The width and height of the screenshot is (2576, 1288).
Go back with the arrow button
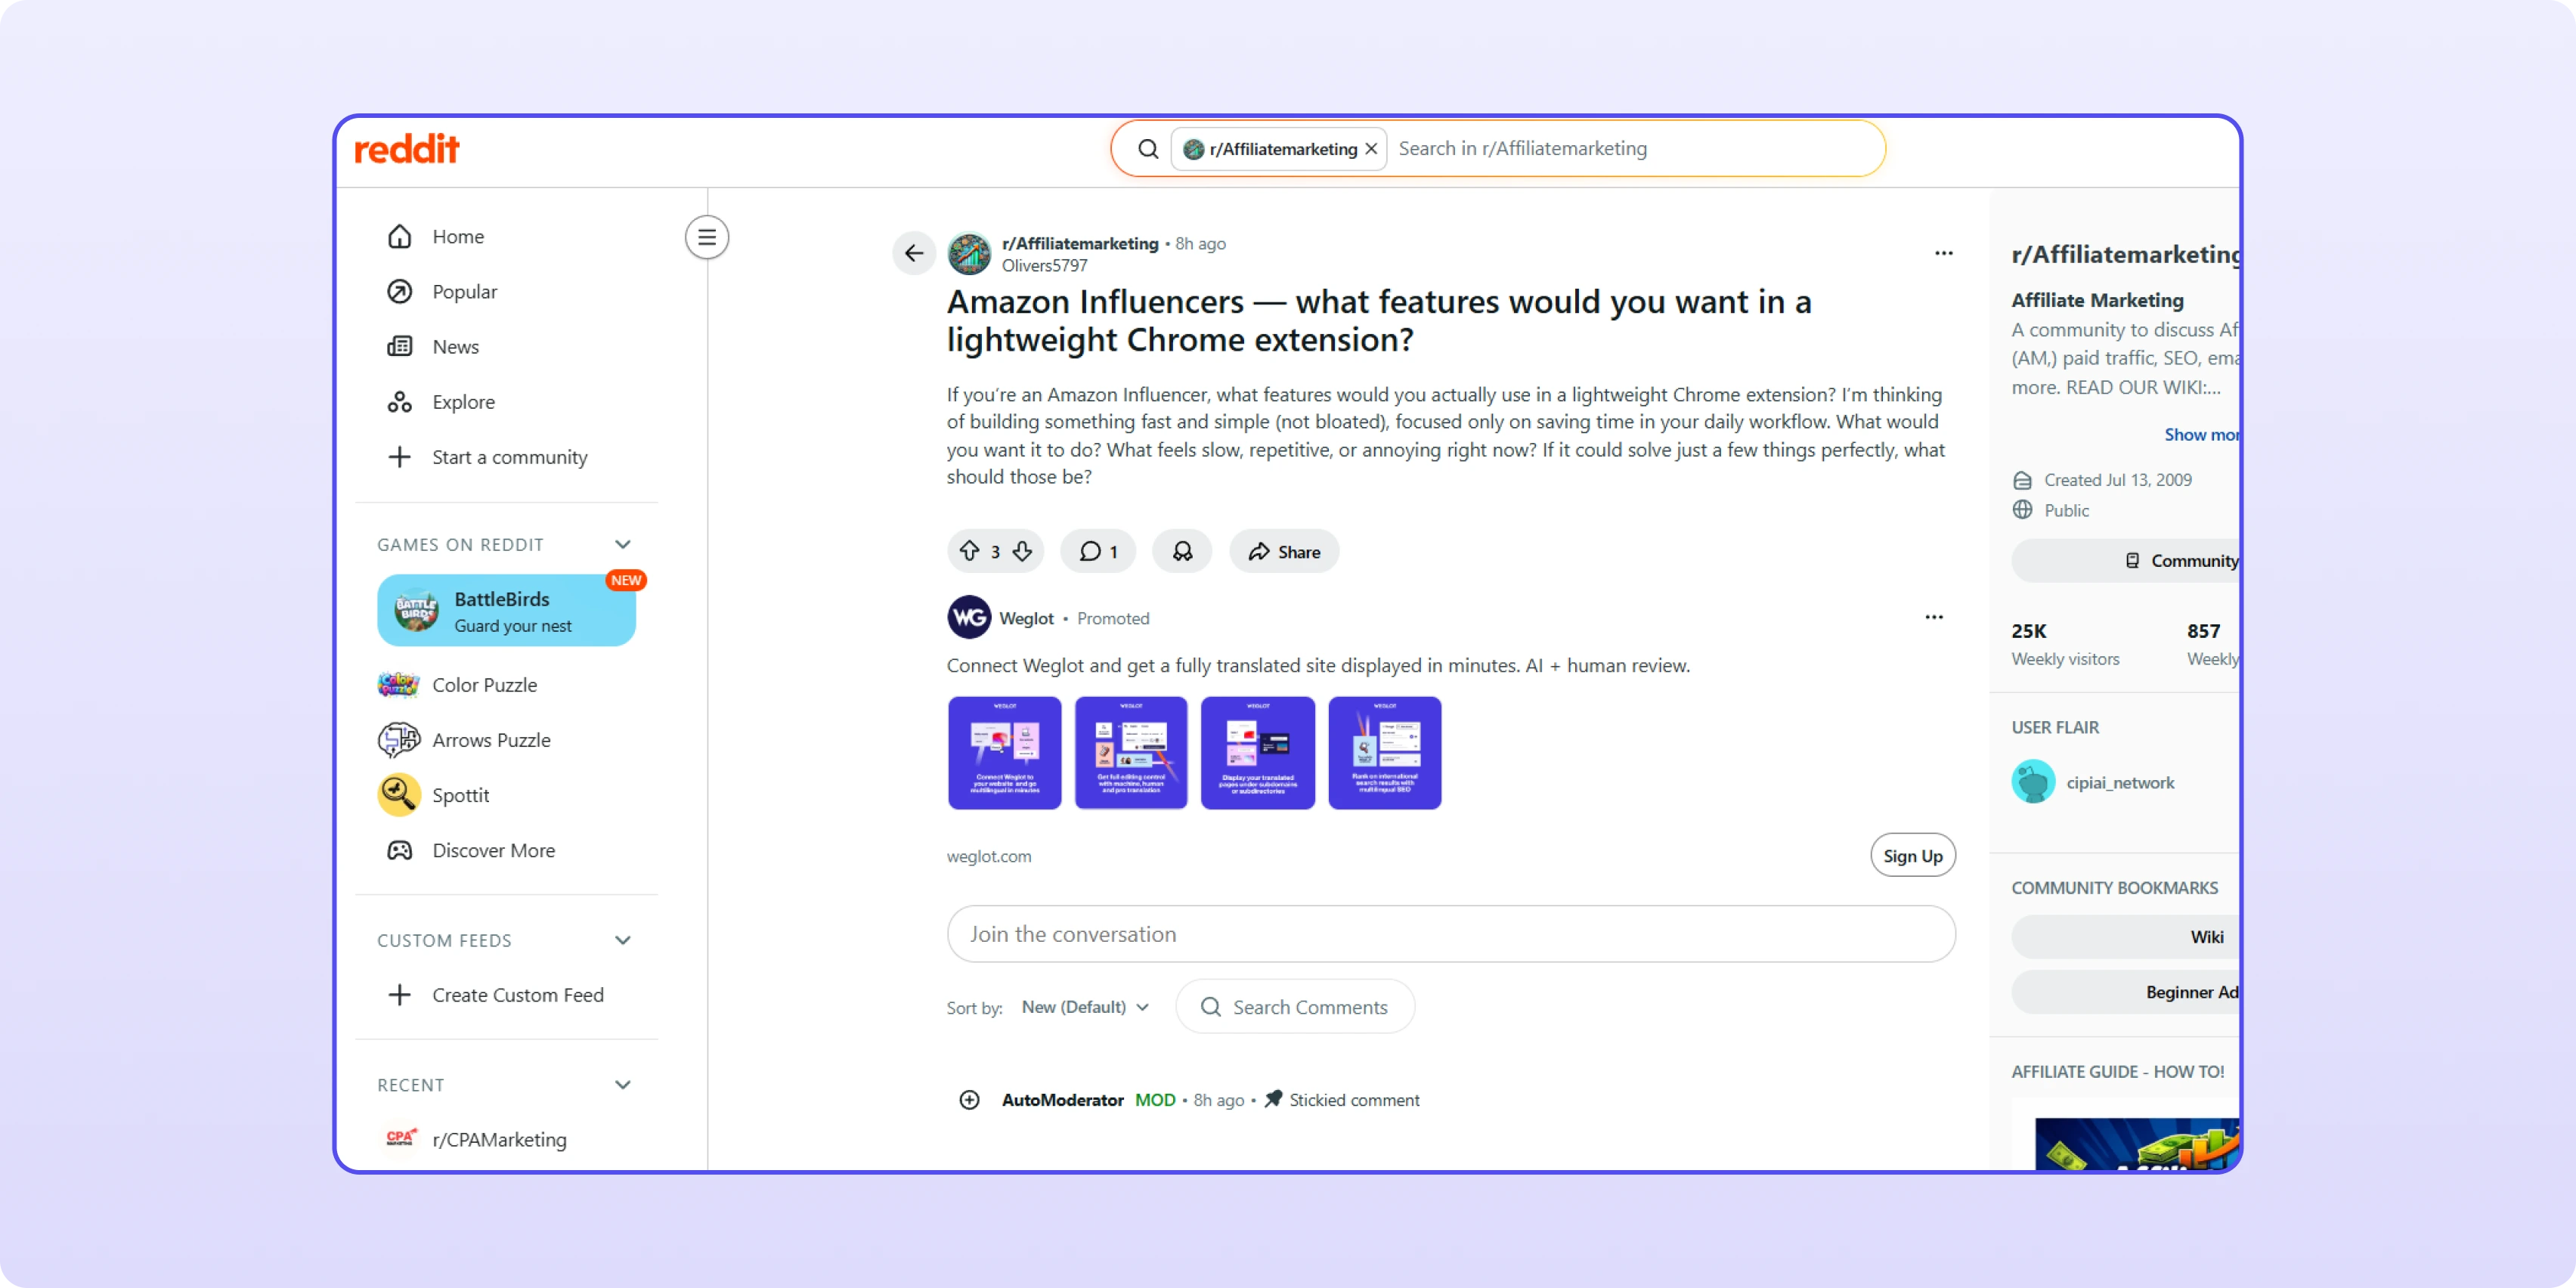[x=913, y=253]
